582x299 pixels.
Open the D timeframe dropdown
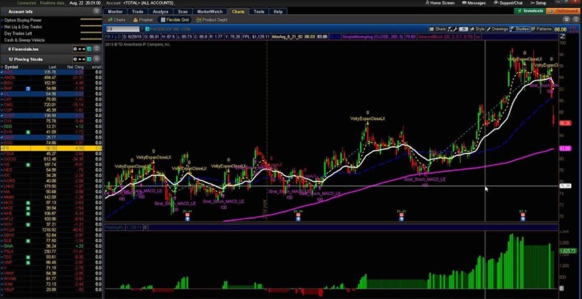(463, 29)
